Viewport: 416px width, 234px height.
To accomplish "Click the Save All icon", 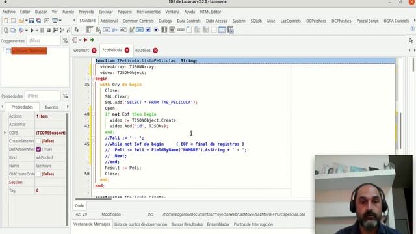I will click(38, 21).
